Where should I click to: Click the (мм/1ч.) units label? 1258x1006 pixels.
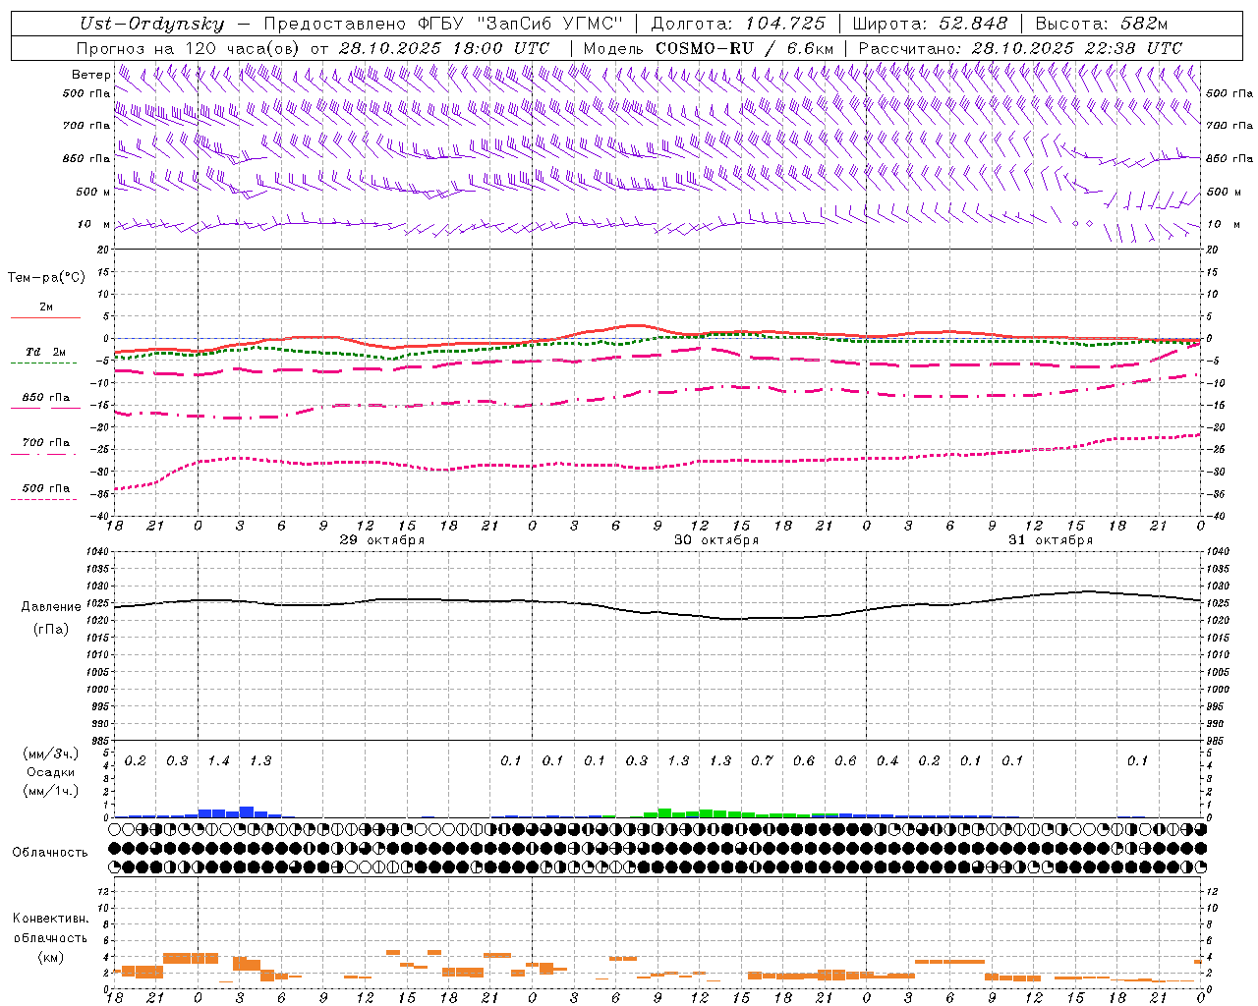[x=51, y=790]
